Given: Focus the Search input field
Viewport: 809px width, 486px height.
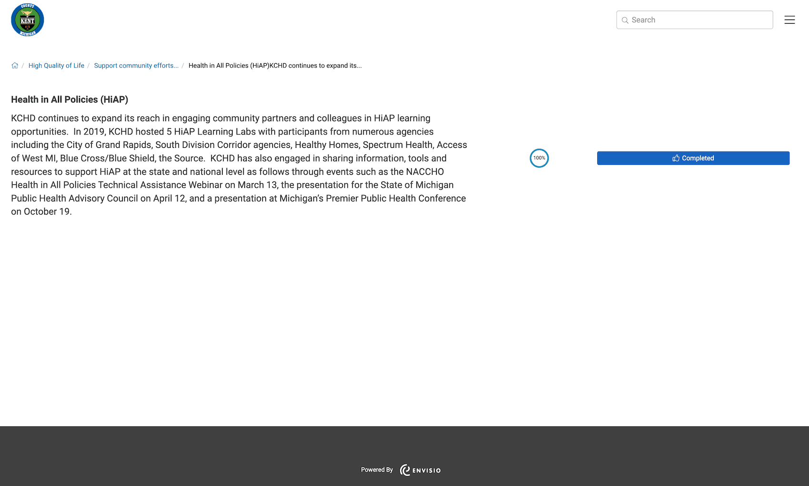Looking at the screenshot, I should pos(700,20).
